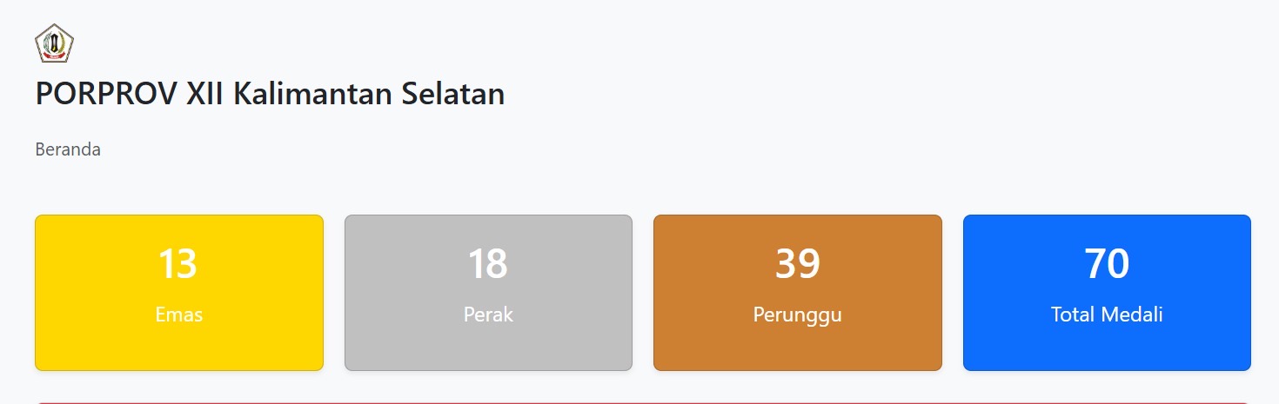This screenshot has width=1279, height=404.
Task: Click the bronze medal count 39
Action: pyautogui.click(x=797, y=264)
